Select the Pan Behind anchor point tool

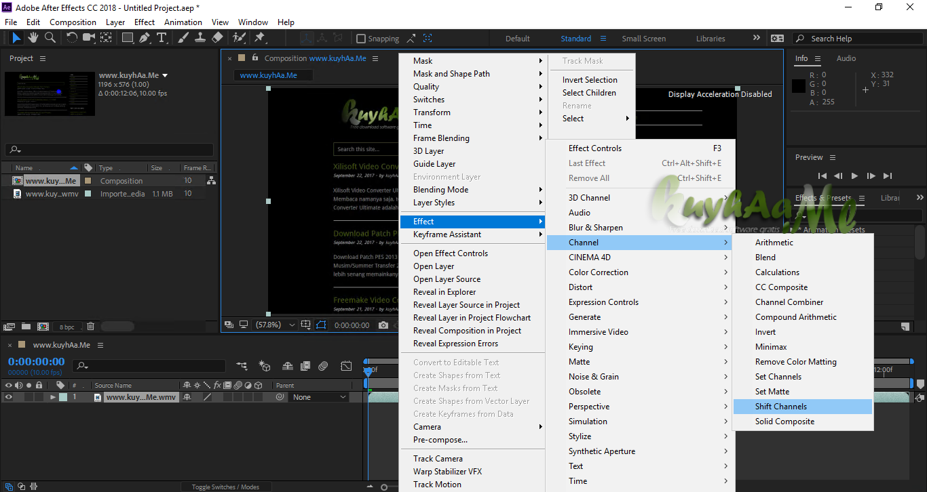[107, 38]
